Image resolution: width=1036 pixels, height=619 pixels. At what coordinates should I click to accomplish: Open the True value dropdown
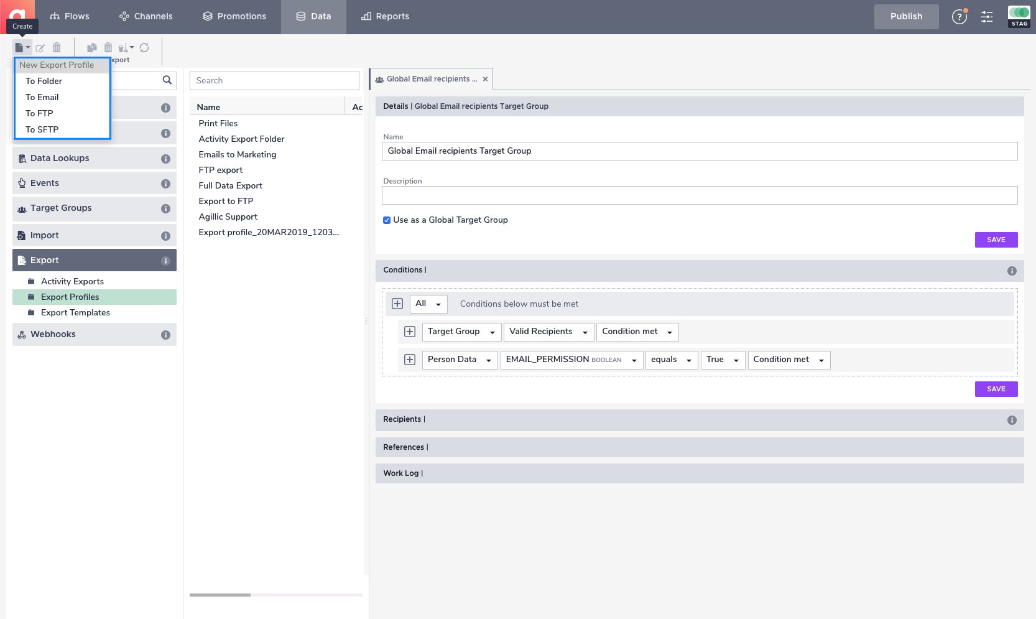click(723, 360)
